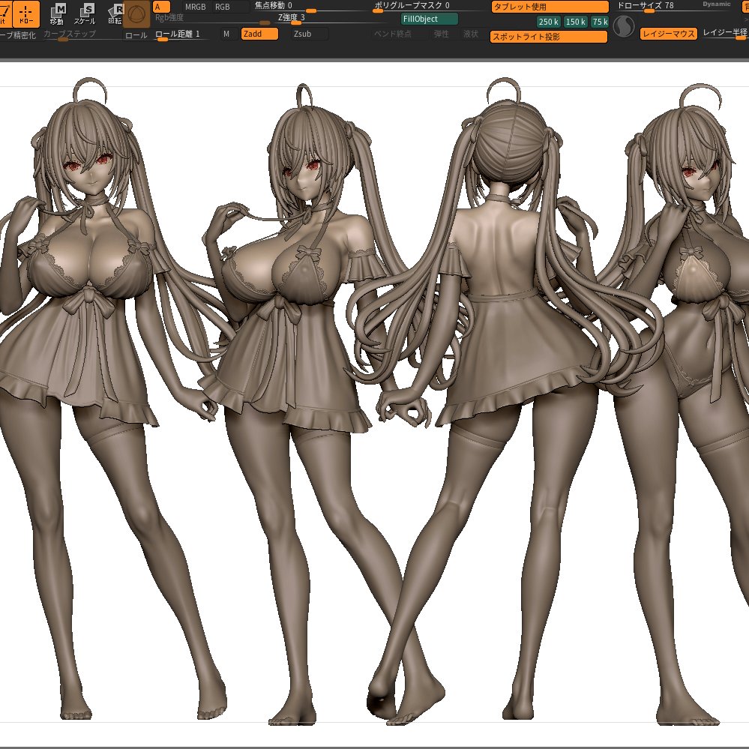Image resolution: width=749 pixels, height=749 pixels.
Task: Click the Rgb強度 intensity slider
Action: (213, 19)
